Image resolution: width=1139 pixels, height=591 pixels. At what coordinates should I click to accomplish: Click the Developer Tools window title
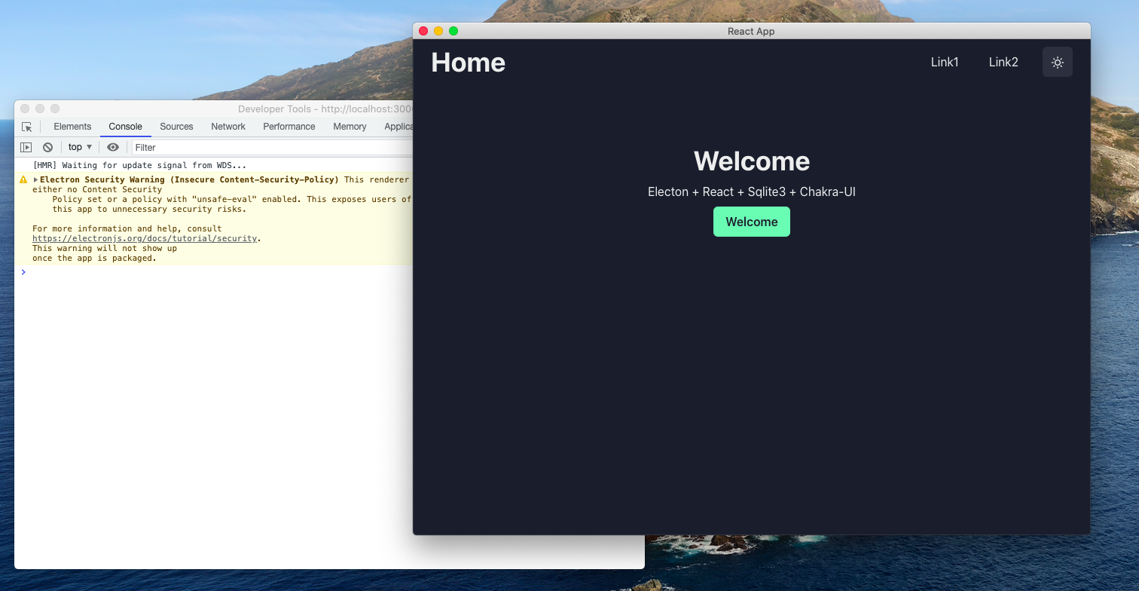[x=325, y=109]
